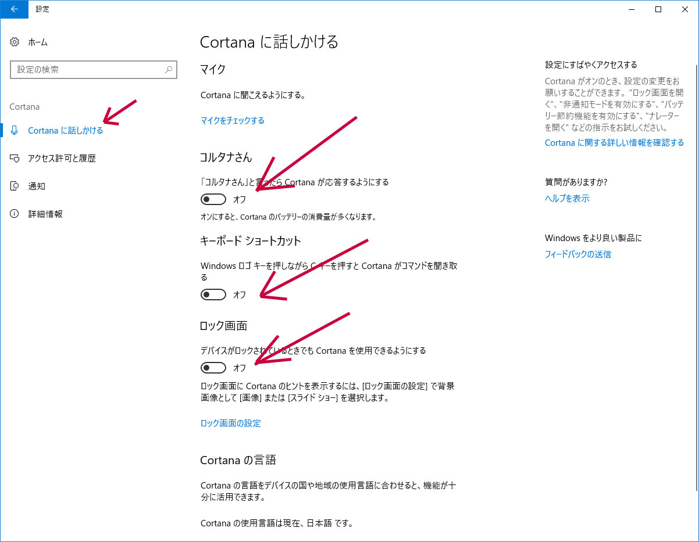Screen dimensions: 699x542
Task: Click the vertical scrollbar on the right edge
Action: click(x=696, y=279)
